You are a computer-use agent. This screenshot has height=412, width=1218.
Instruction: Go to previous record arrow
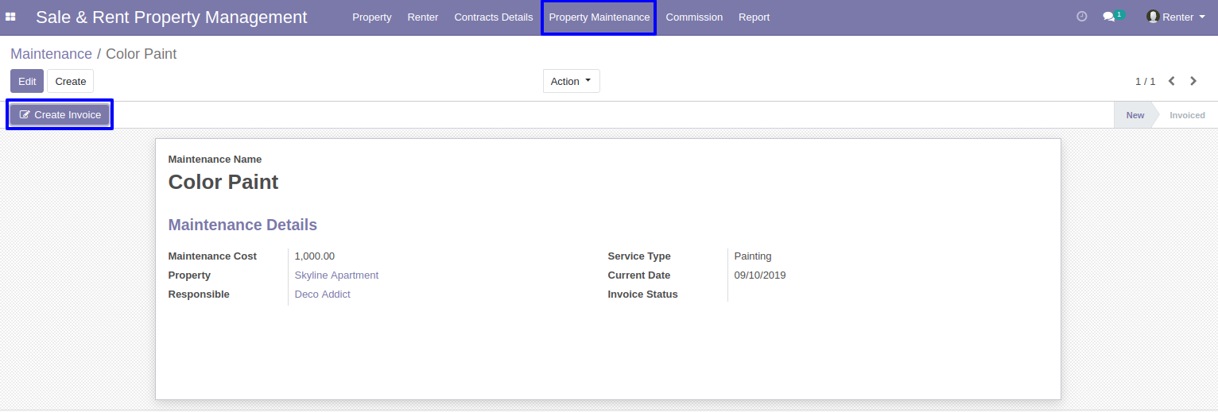(1171, 81)
